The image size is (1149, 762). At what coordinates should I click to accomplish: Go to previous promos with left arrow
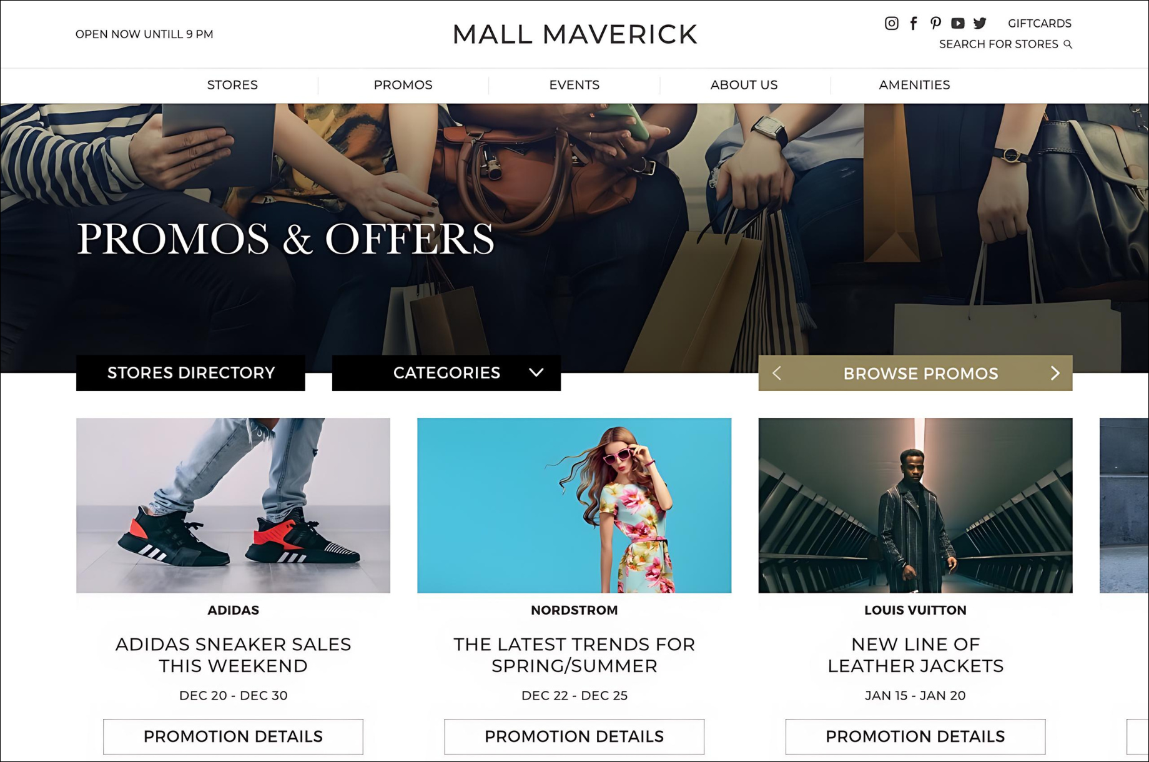coord(777,374)
